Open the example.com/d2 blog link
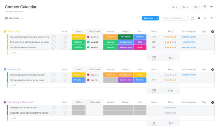The width and height of the screenshot is (219, 131). (189, 47)
